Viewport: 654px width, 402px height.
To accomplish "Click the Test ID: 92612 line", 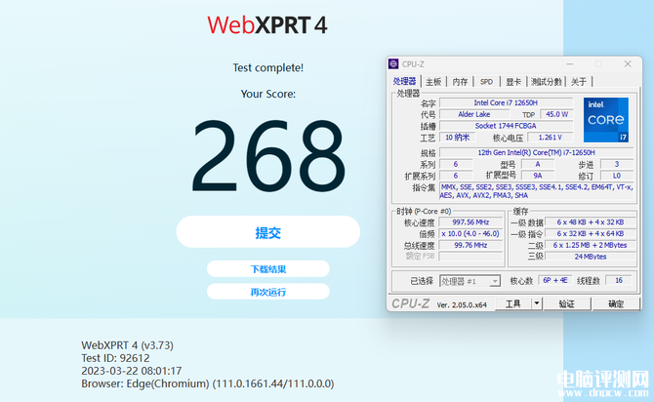I will click(x=115, y=358).
